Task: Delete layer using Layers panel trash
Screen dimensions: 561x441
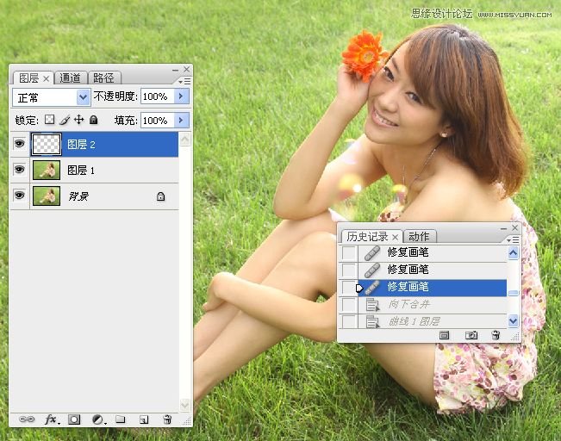Action: [167, 419]
